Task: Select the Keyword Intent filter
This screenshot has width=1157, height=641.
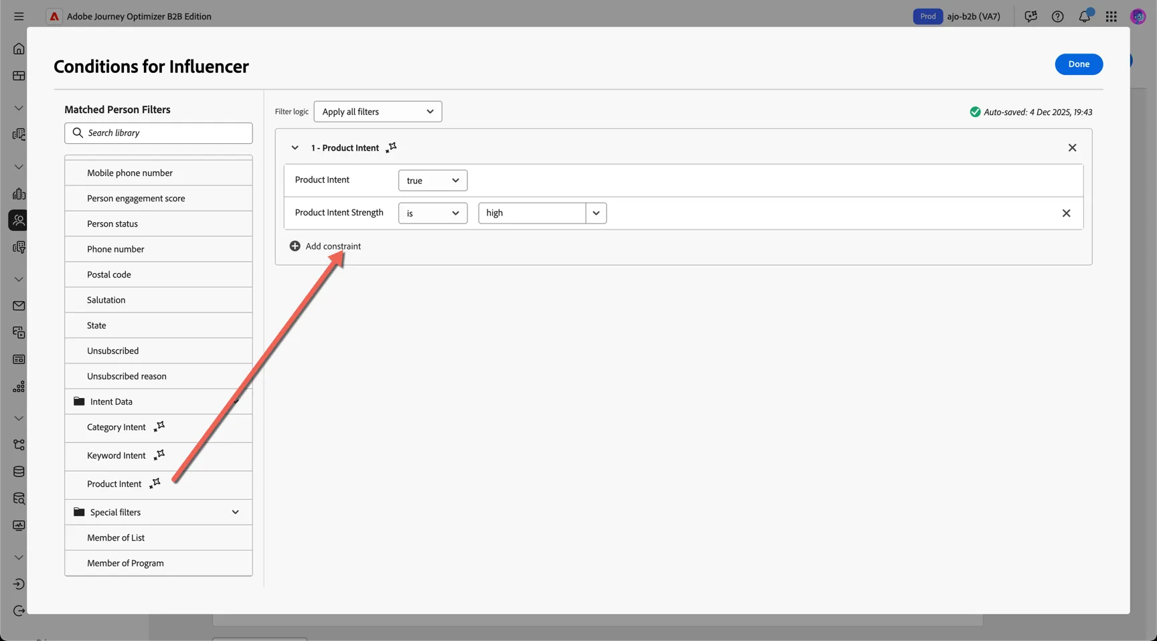Action: pyautogui.click(x=159, y=456)
